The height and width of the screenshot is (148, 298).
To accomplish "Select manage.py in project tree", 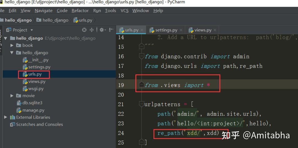I will (33, 110).
